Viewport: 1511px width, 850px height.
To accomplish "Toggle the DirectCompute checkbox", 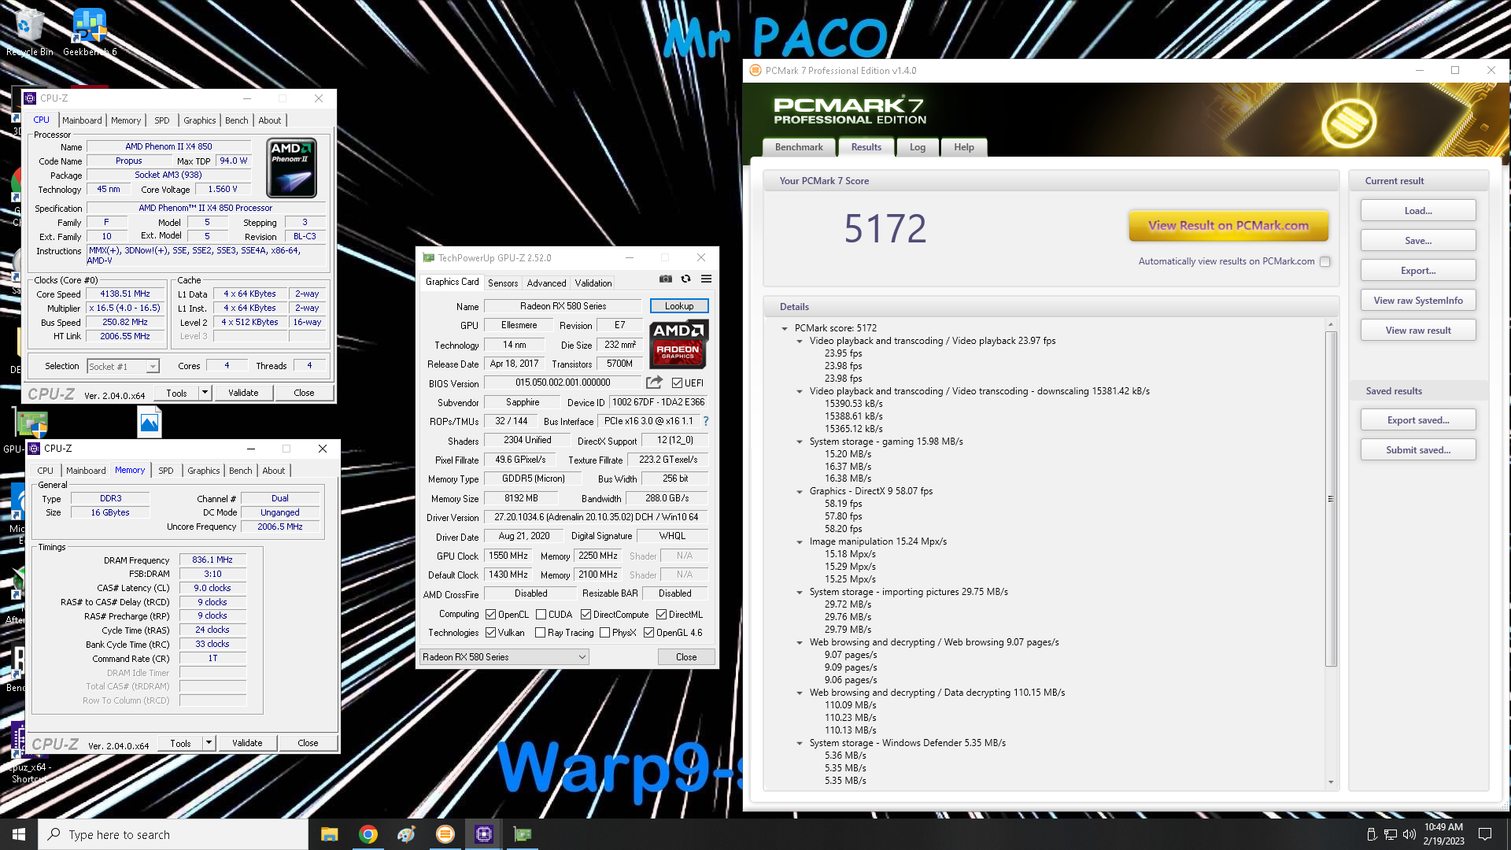I will (586, 615).
